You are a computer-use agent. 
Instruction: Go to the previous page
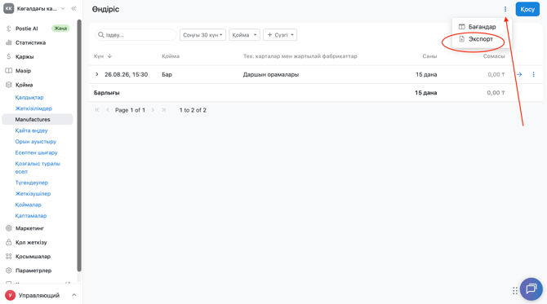point(108,110)
